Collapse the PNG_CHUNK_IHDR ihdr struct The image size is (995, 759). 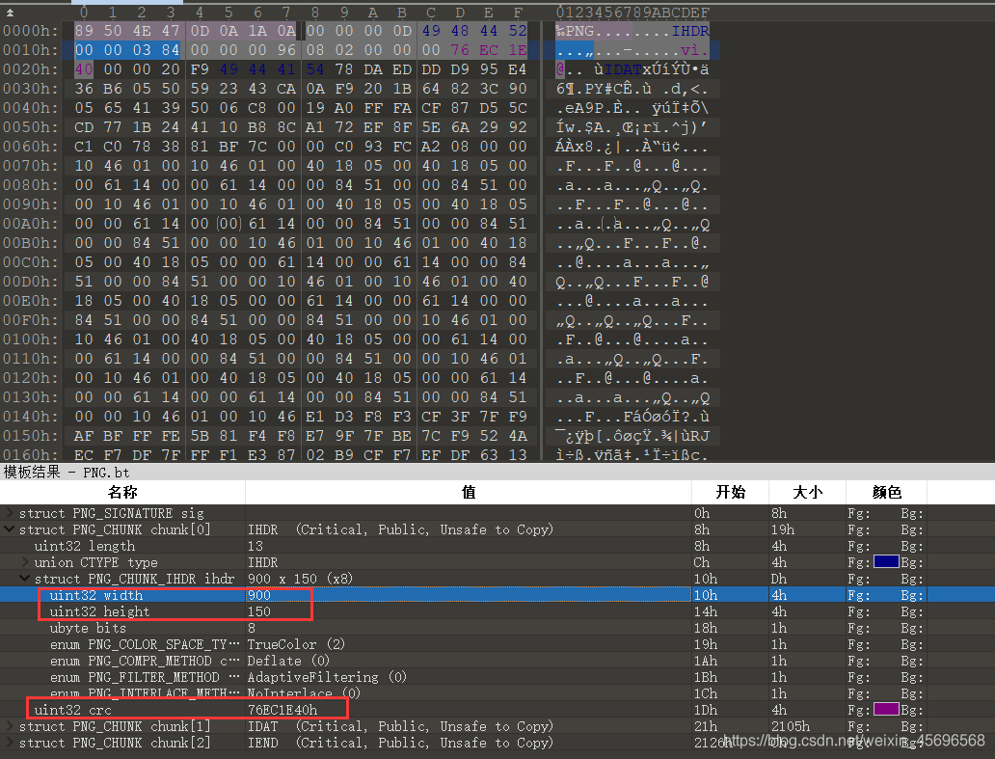[26, 579]
